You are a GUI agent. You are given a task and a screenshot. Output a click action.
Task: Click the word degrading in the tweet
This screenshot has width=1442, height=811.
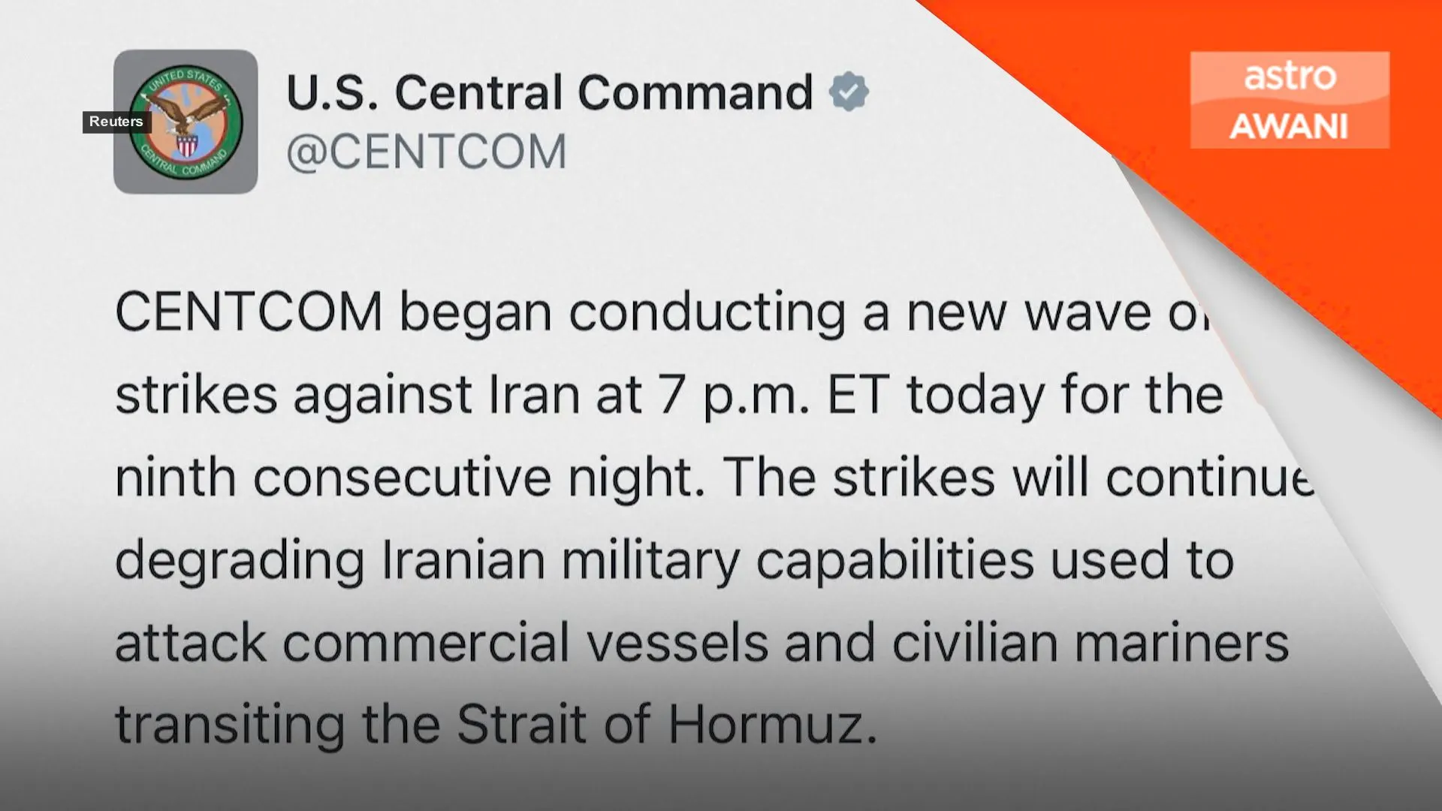[x=240, y=561]
